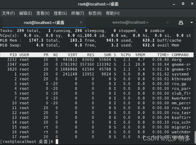Click the PID column header
Viewport: 196px width, 145px height.
13,55
